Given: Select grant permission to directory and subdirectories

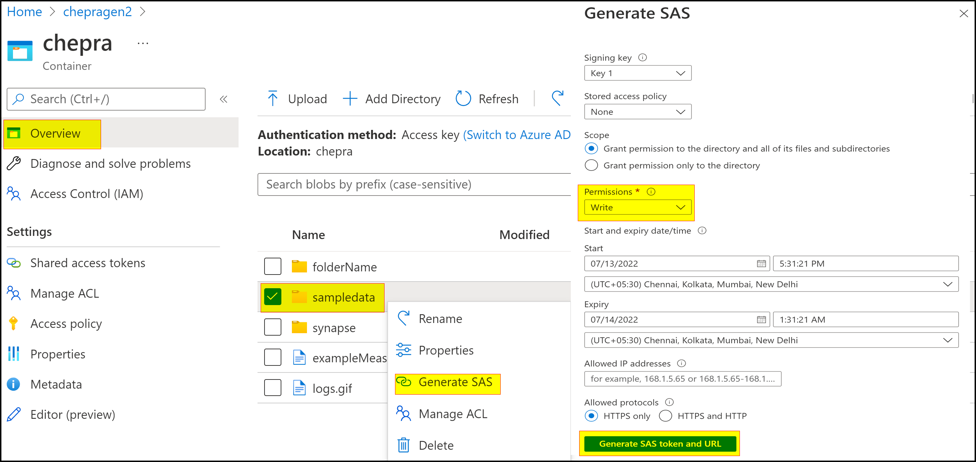Looking at the screenshot, I should pos(591,148).
